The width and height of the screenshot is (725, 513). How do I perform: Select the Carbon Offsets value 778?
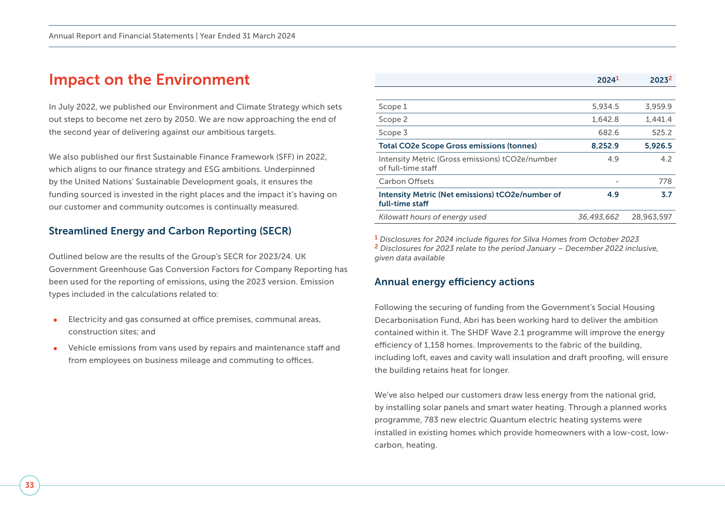665,181
